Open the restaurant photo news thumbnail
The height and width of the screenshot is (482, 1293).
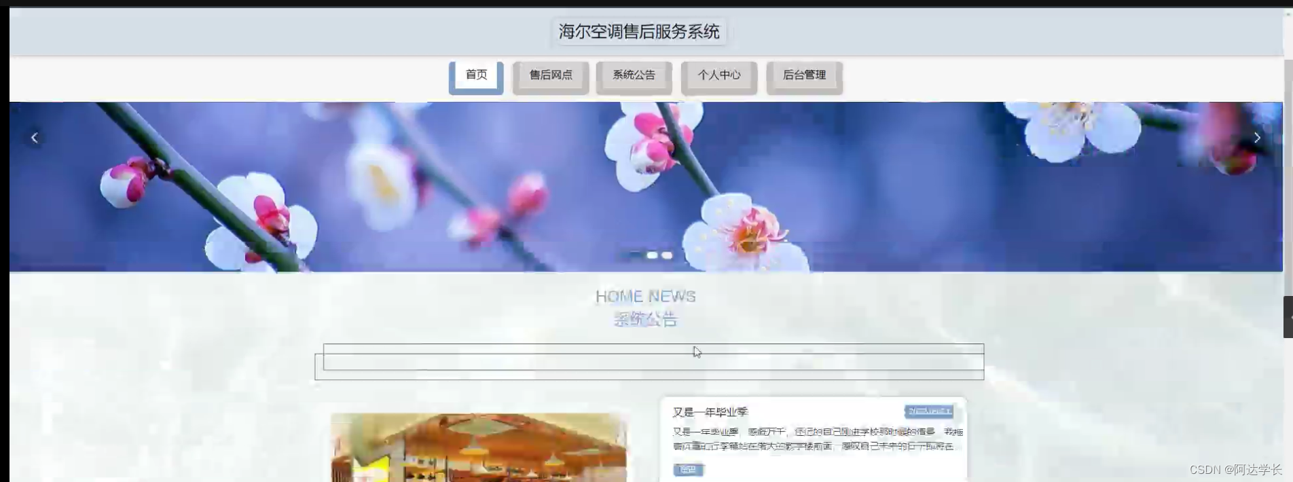tap(479, 447)
